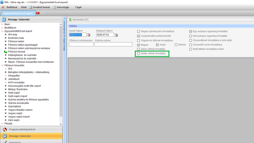The width and height of the screenshot is (254, 143).
Task: Expand the Pénztár tree node
Action: (2, 124)
